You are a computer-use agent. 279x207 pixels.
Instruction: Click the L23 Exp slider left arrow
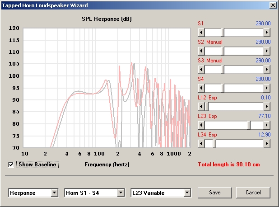(201, 125)
